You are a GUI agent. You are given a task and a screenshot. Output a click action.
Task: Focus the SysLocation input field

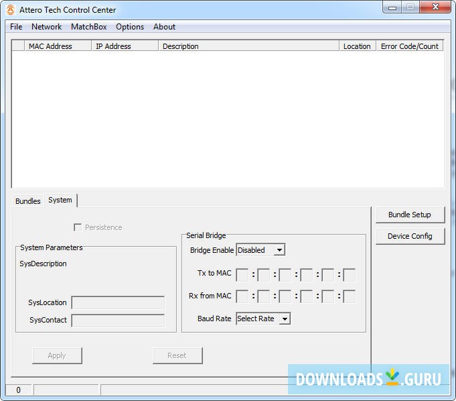[118, 302]
